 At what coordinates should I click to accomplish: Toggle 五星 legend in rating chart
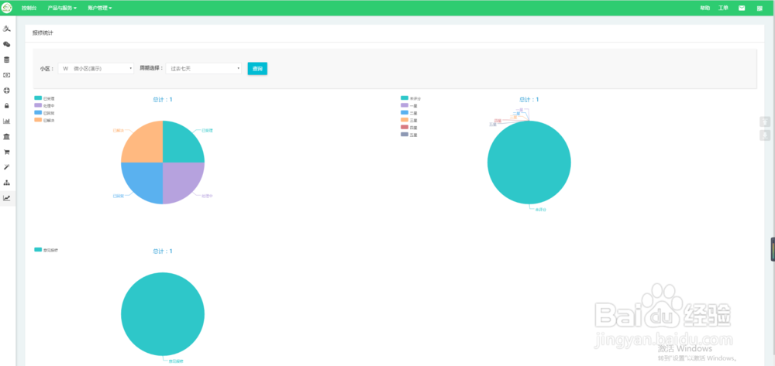coord(409,134)
